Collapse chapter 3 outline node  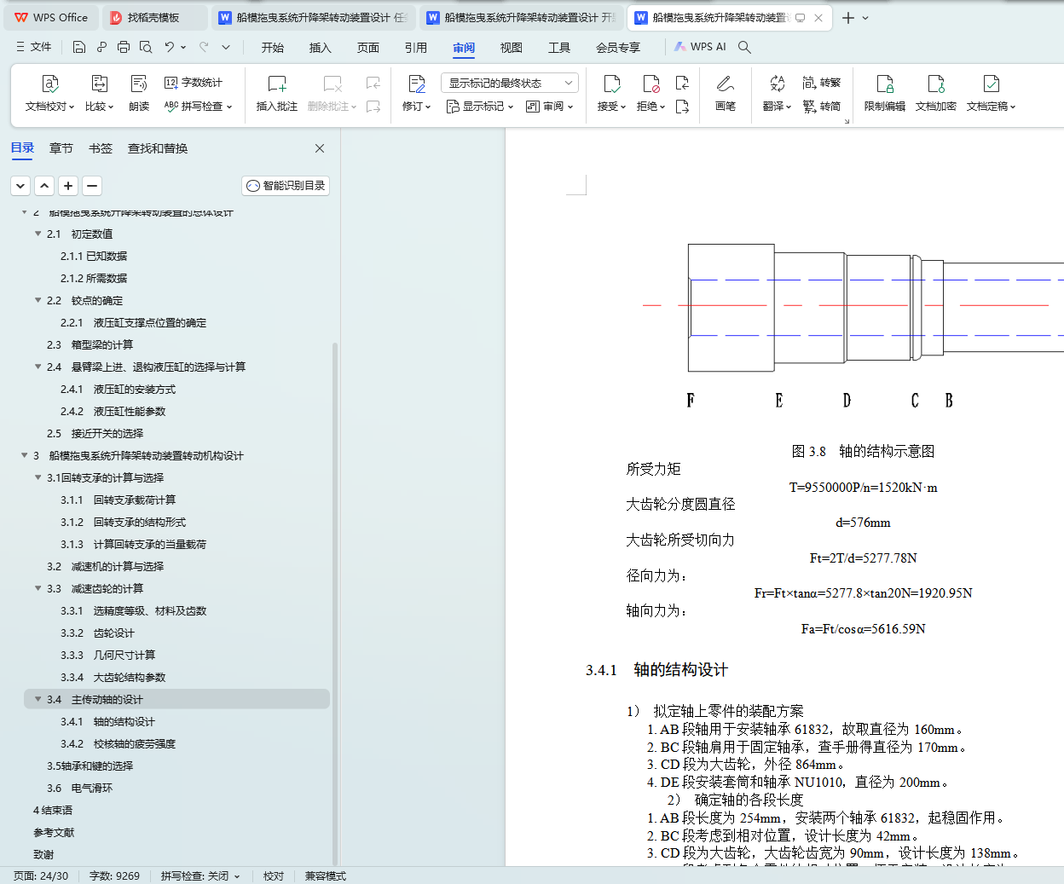(24, 455)
